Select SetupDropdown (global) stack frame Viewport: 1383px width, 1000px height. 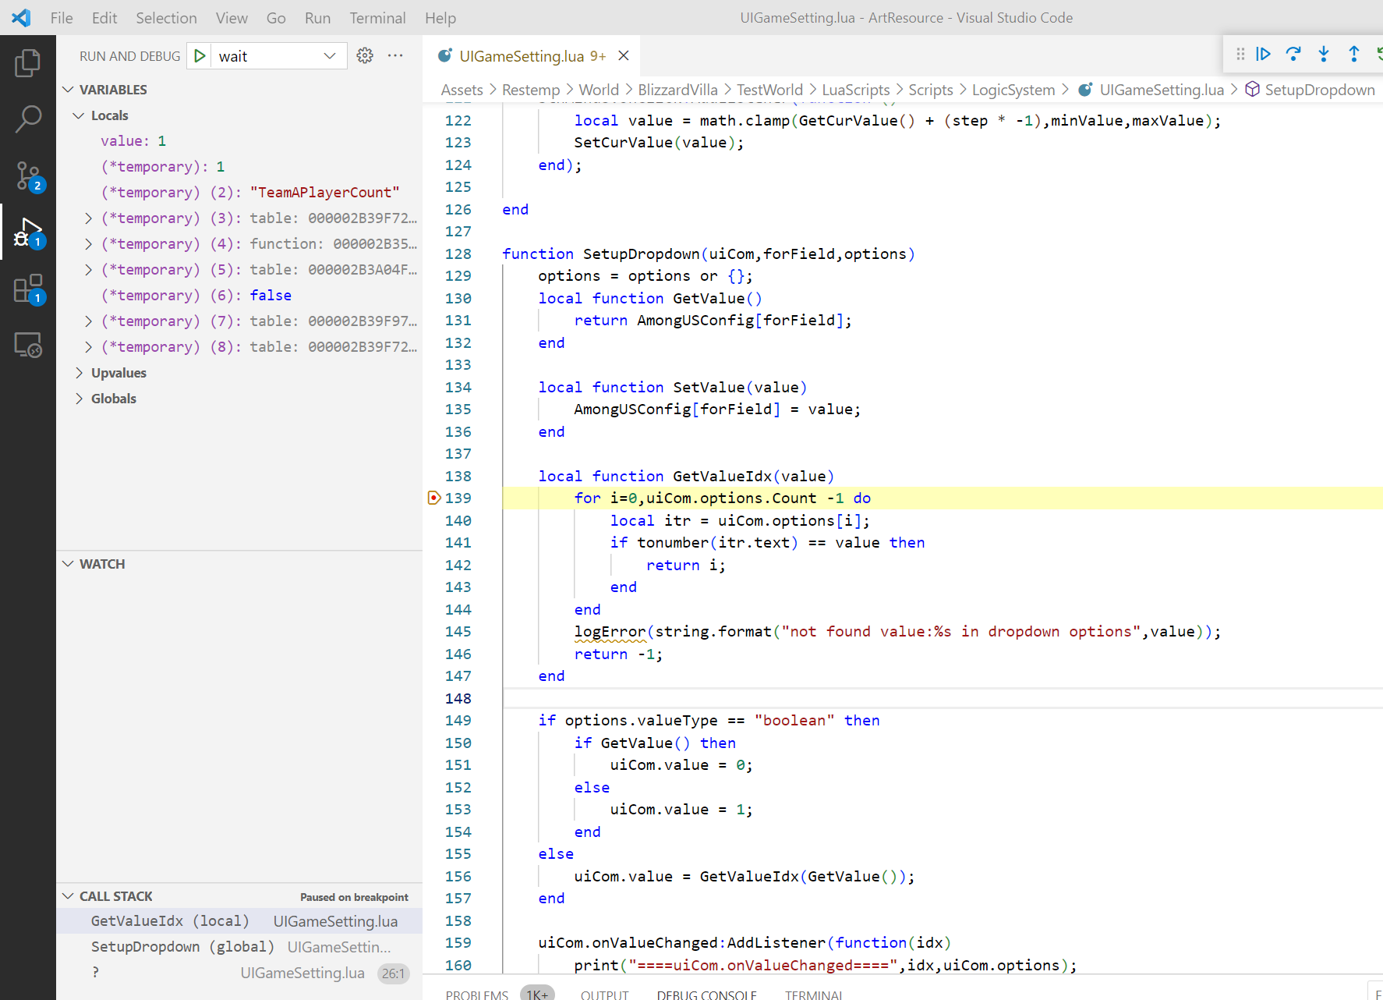coord(239,947)
